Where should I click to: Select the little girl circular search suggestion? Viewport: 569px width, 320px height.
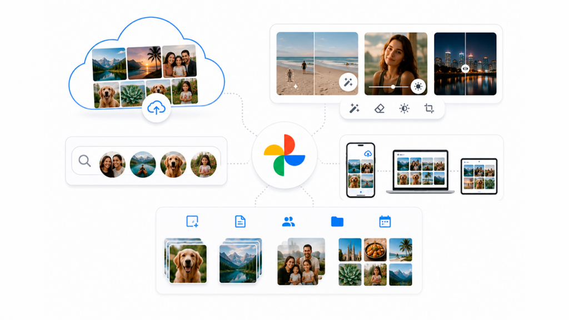[203, 164]
